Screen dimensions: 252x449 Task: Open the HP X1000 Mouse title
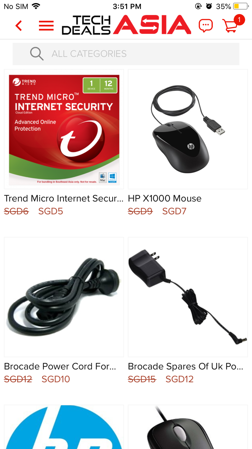165,198
